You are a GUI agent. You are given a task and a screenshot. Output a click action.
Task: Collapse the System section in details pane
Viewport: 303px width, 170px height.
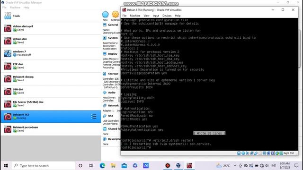[x=113, y=38]
